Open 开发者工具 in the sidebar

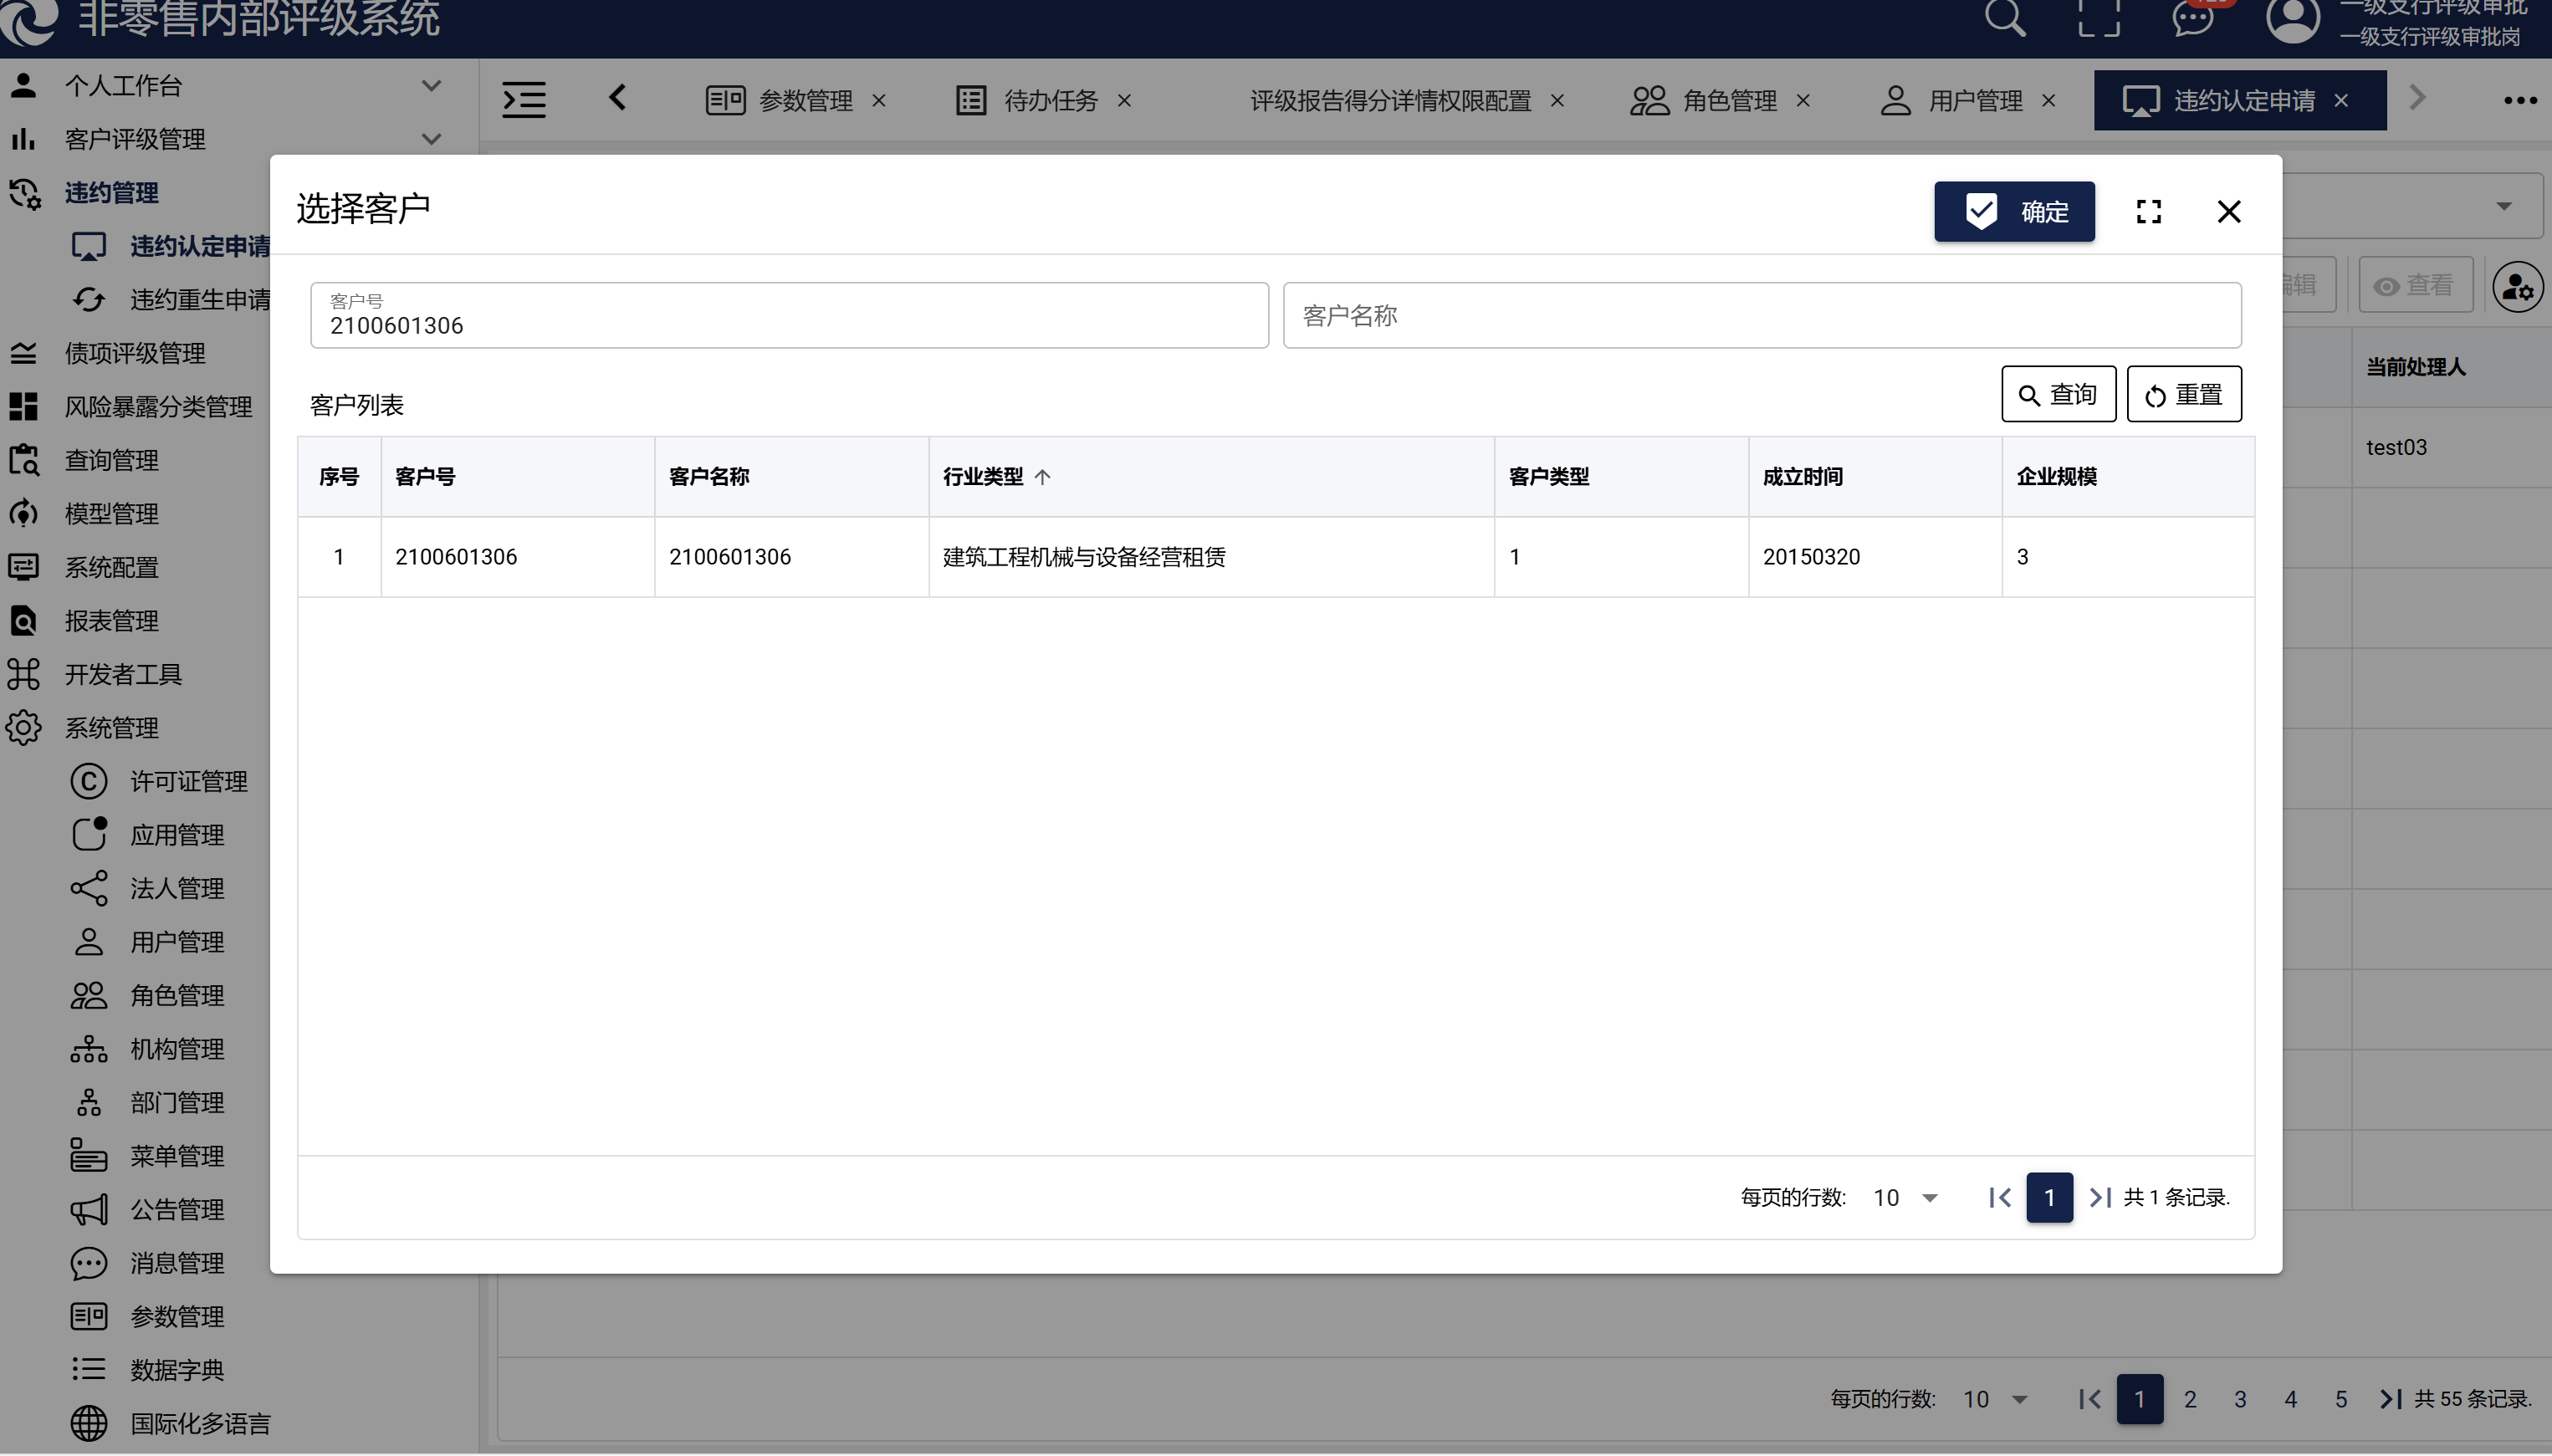(123, 674)
